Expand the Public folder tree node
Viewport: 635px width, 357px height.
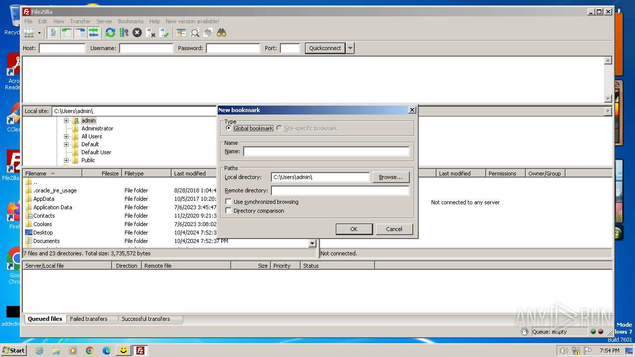(x=66, y=160)
